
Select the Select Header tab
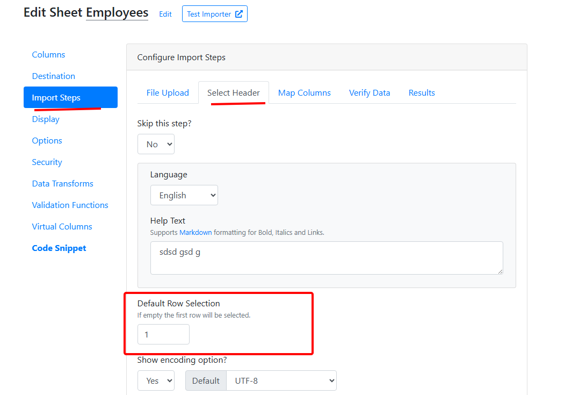click(233, 93)
